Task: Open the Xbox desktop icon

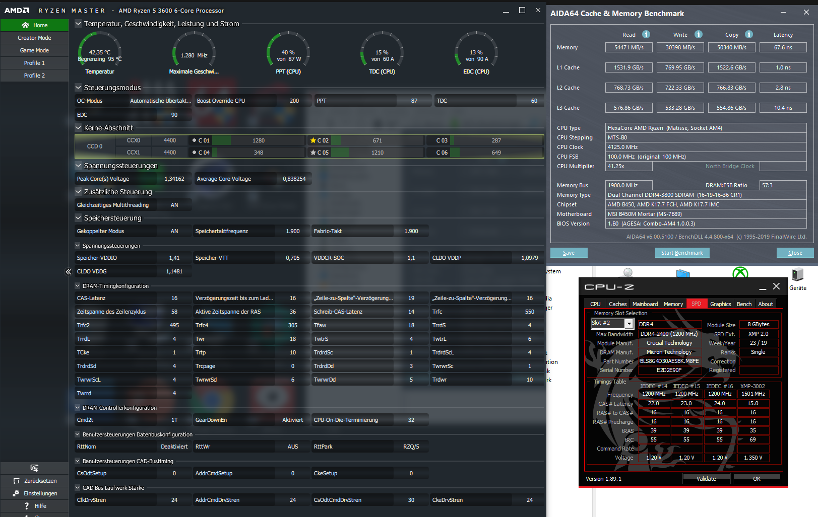Action: (740, 272)
